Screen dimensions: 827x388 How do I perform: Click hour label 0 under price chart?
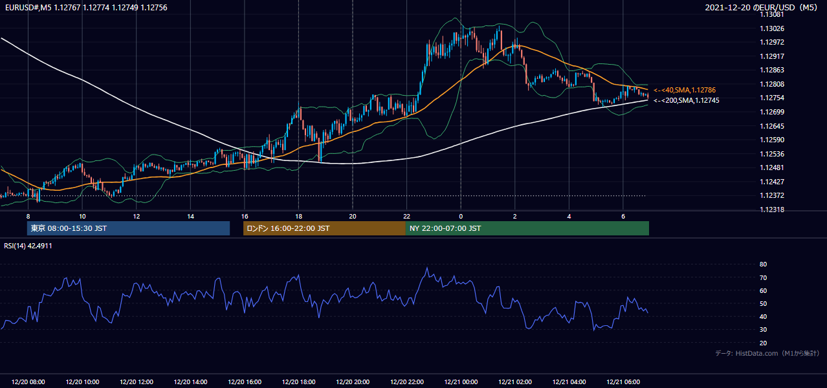click(x=461, y=216)
